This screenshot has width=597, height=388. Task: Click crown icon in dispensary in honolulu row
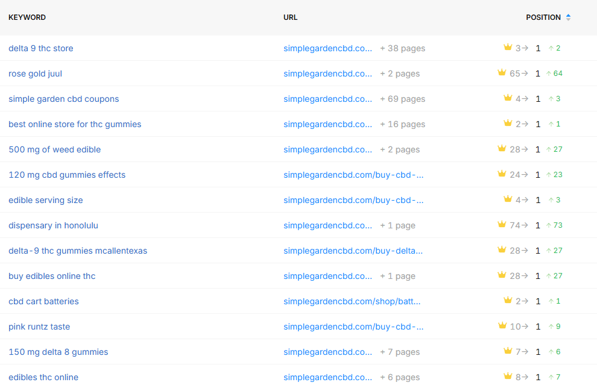502,225
